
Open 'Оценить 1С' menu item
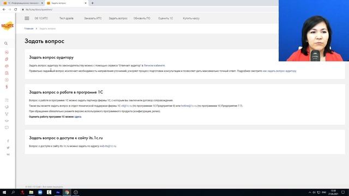pyautogui.click(x=165, y=19)
